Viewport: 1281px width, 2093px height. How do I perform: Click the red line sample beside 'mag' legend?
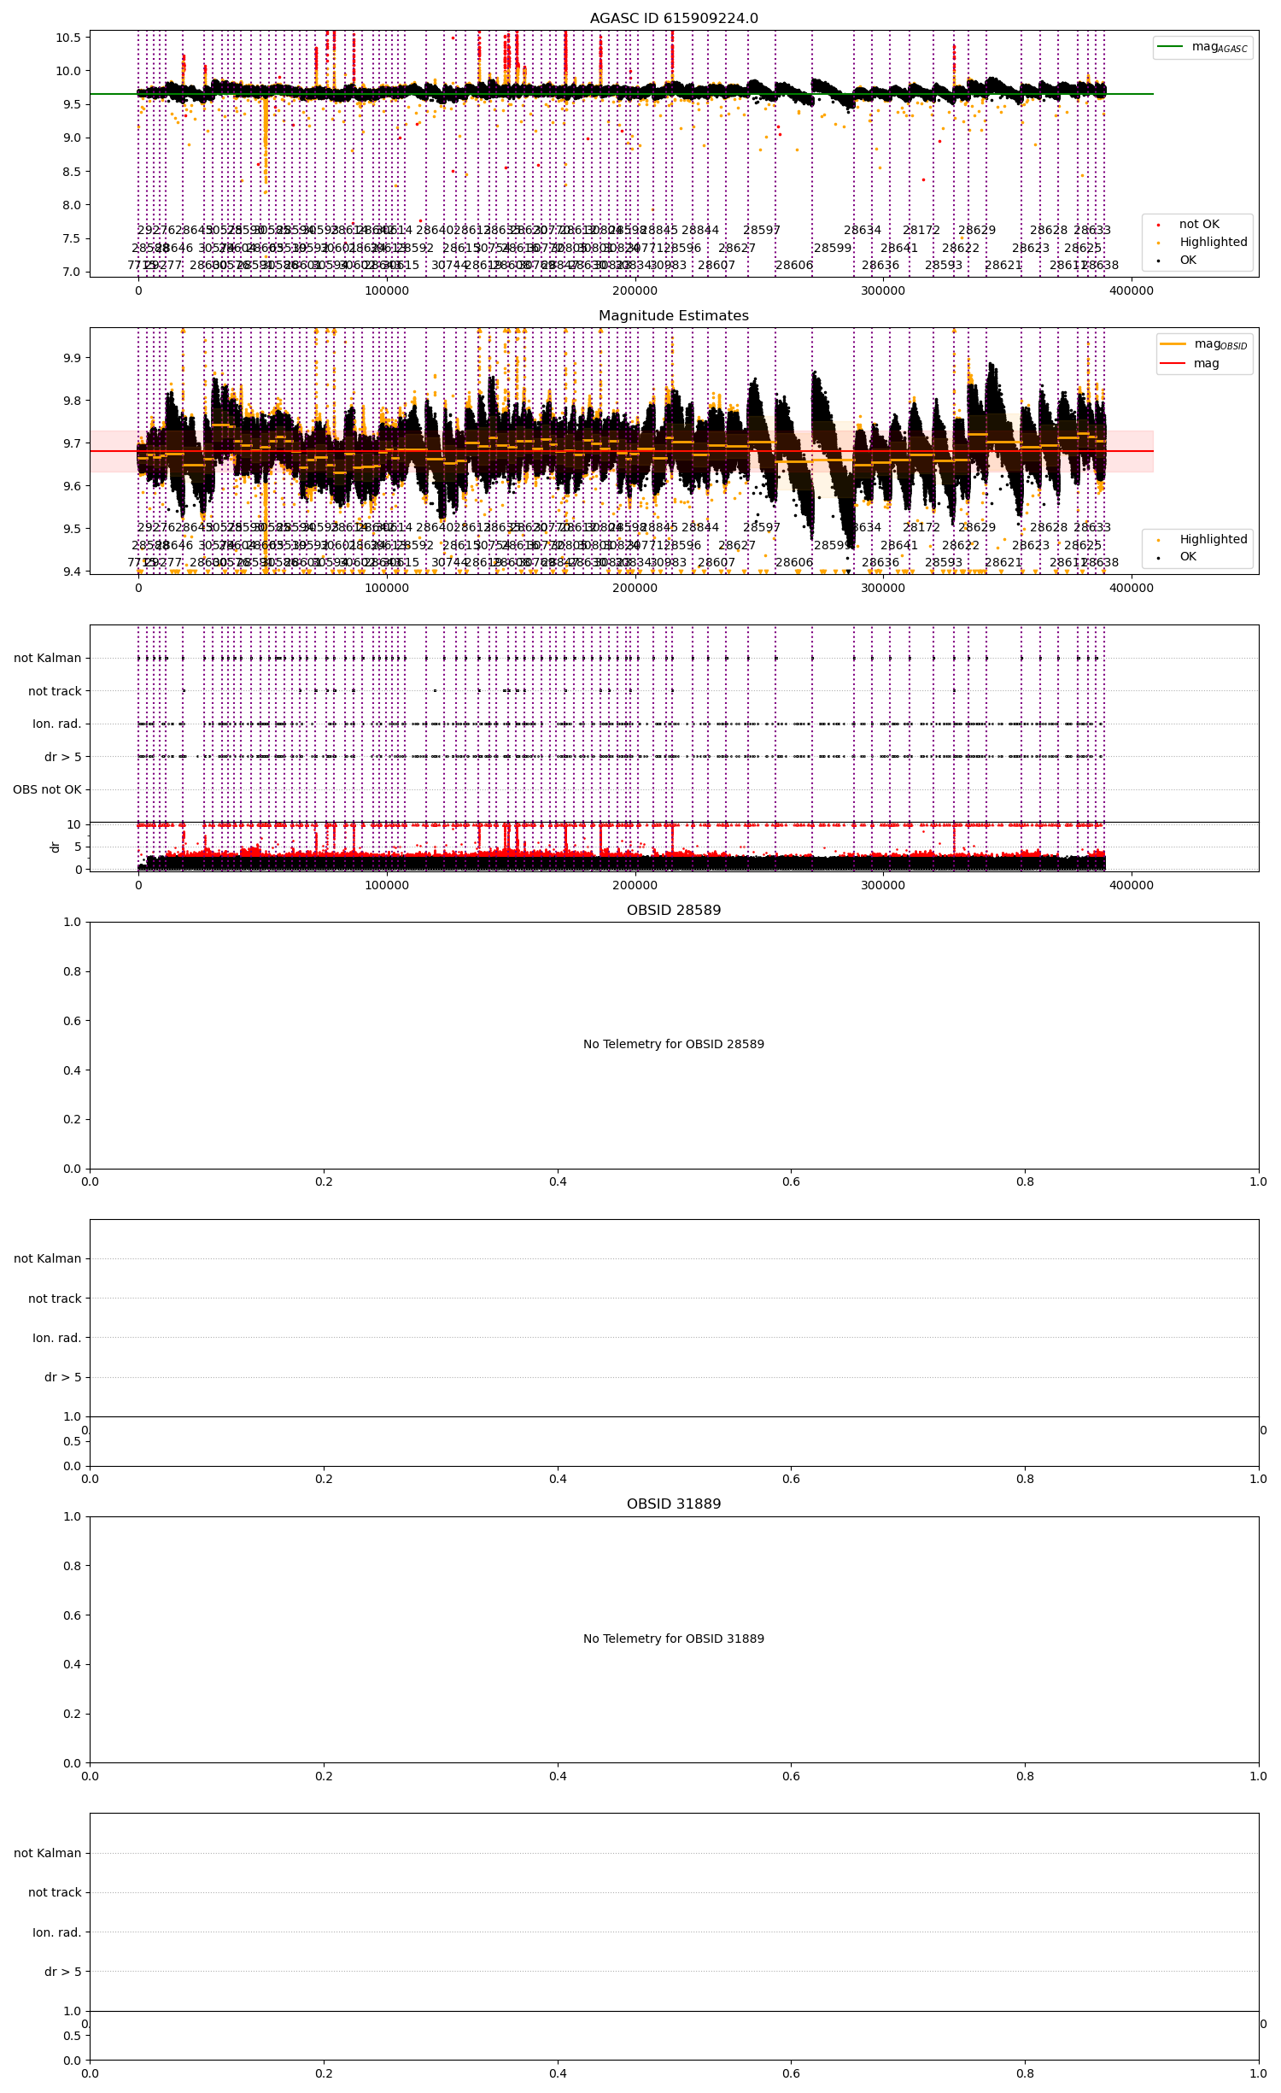click(1173, 363)
